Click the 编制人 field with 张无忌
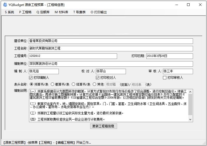The image size is (207, 146). click(x=44, y=71)
